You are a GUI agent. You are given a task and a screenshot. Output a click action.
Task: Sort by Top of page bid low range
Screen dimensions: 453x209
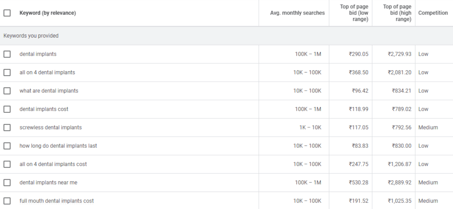pyautogui.click(x=354, y=13)
